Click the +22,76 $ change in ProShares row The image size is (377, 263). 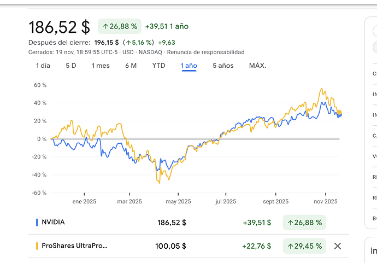click(x=257, y=246)
